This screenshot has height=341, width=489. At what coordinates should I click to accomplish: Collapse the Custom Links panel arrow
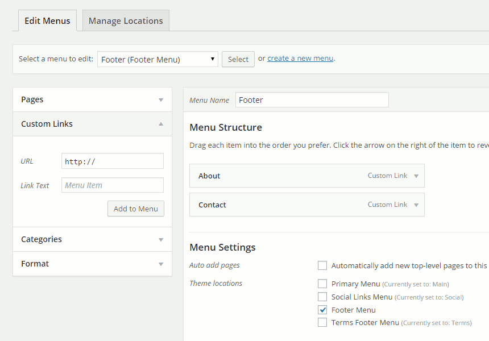click(161, 124)
